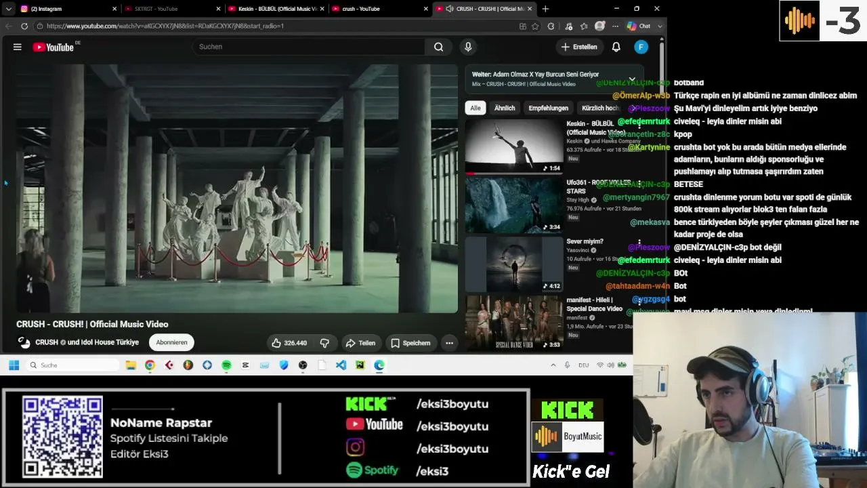This screenshot has width=867, height=488.
Task: Save the video with Speichern
Action: pyautogui.click(x=410, y=343)
